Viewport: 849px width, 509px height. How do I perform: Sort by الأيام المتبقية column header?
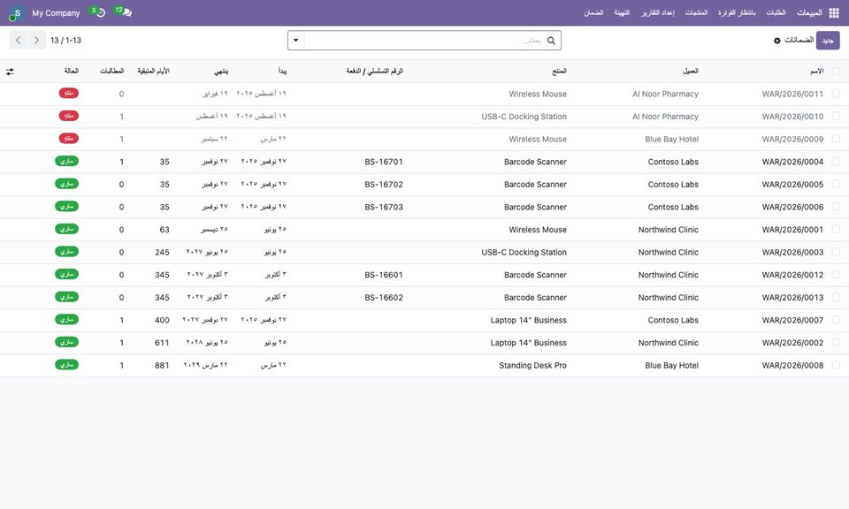point(153,72)
